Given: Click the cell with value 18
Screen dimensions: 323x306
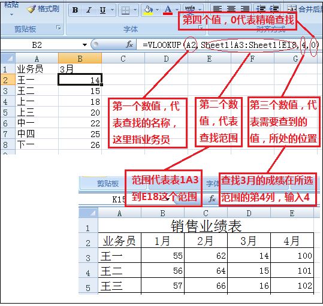Looking at the screenshot, I should coord(80,102).
